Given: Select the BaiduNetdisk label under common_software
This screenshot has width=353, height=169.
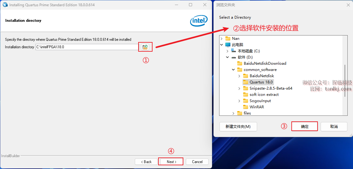Looking at the screenshot, I should [x=262, y=76].
